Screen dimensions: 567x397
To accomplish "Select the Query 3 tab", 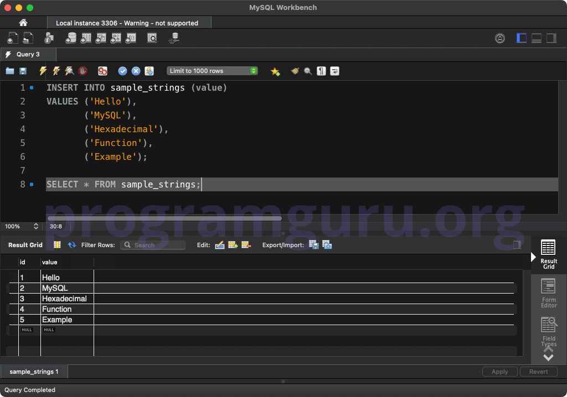I will coord(28,54).
